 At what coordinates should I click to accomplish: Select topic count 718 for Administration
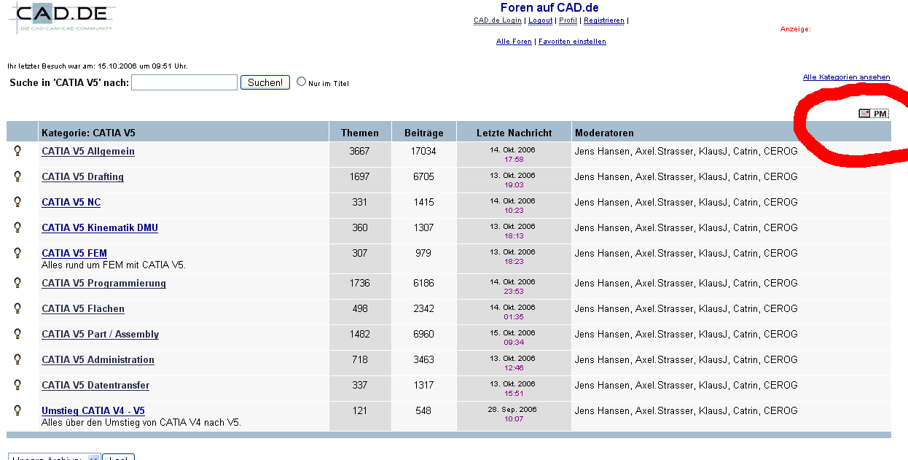click(360, 359)
